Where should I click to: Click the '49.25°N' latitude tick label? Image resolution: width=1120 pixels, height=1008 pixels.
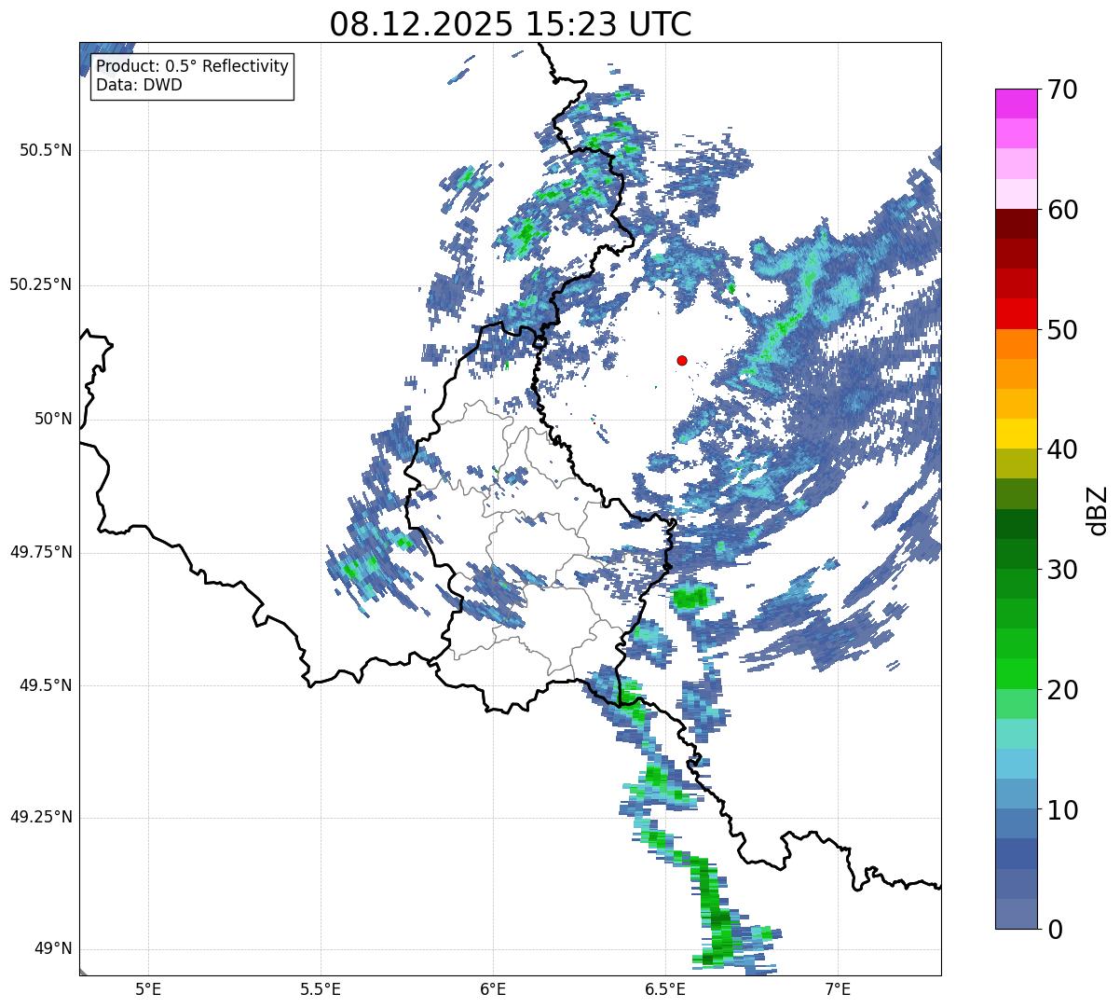[x=40, y=818]
